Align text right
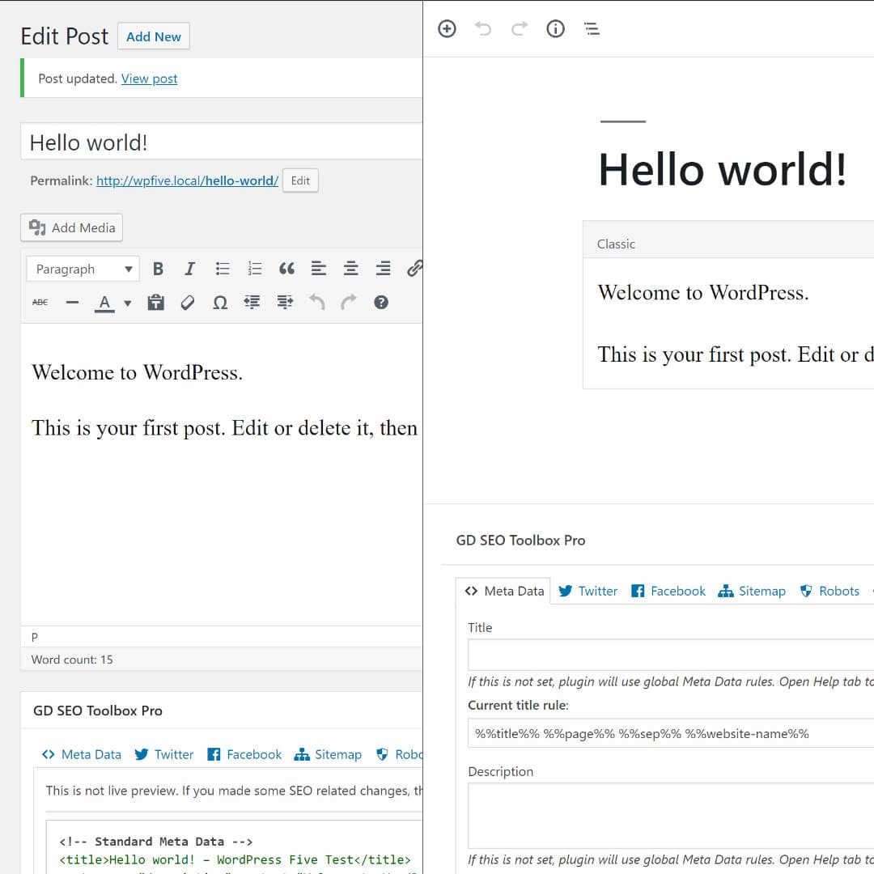This screenshot has width=874, height=874. click(383, 269)
